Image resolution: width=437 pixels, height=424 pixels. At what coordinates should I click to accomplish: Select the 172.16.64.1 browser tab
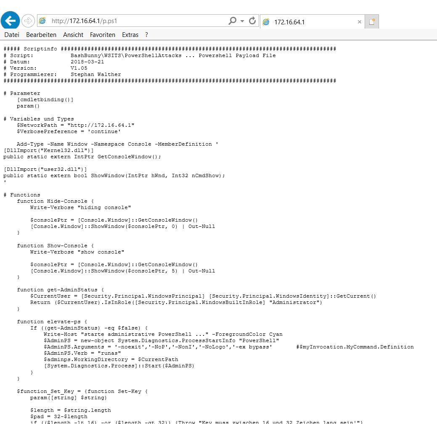pyautogui.click(x=313, y=22)
